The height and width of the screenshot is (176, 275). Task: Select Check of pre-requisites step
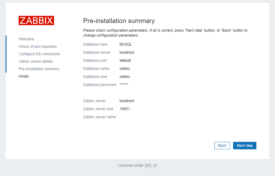(x=38, y=47)
